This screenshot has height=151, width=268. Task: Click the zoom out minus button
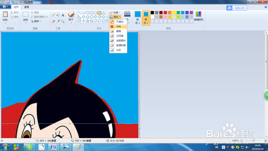pos(241,141)
